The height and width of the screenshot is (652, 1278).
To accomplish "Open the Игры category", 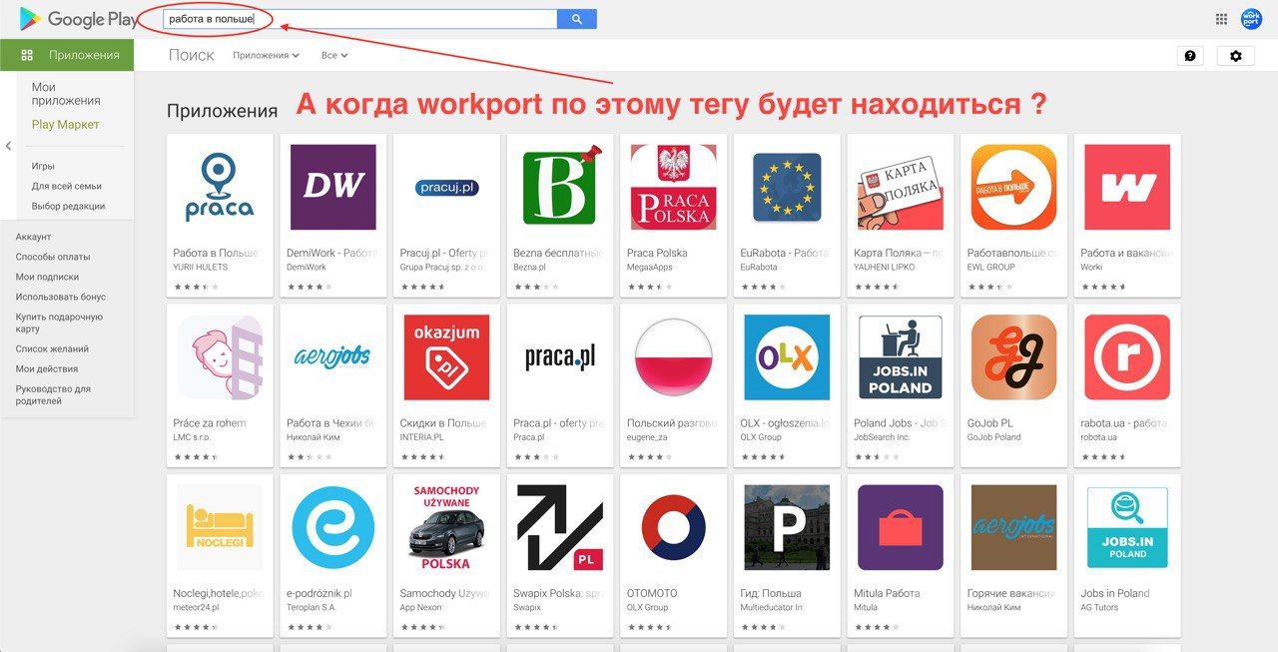I will click(43, 166).
